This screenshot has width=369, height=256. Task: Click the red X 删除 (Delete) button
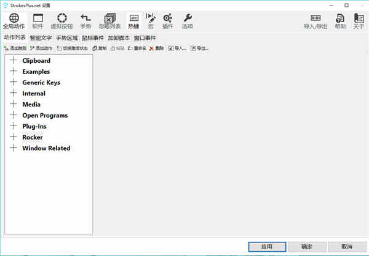click(x=156, y=48)
